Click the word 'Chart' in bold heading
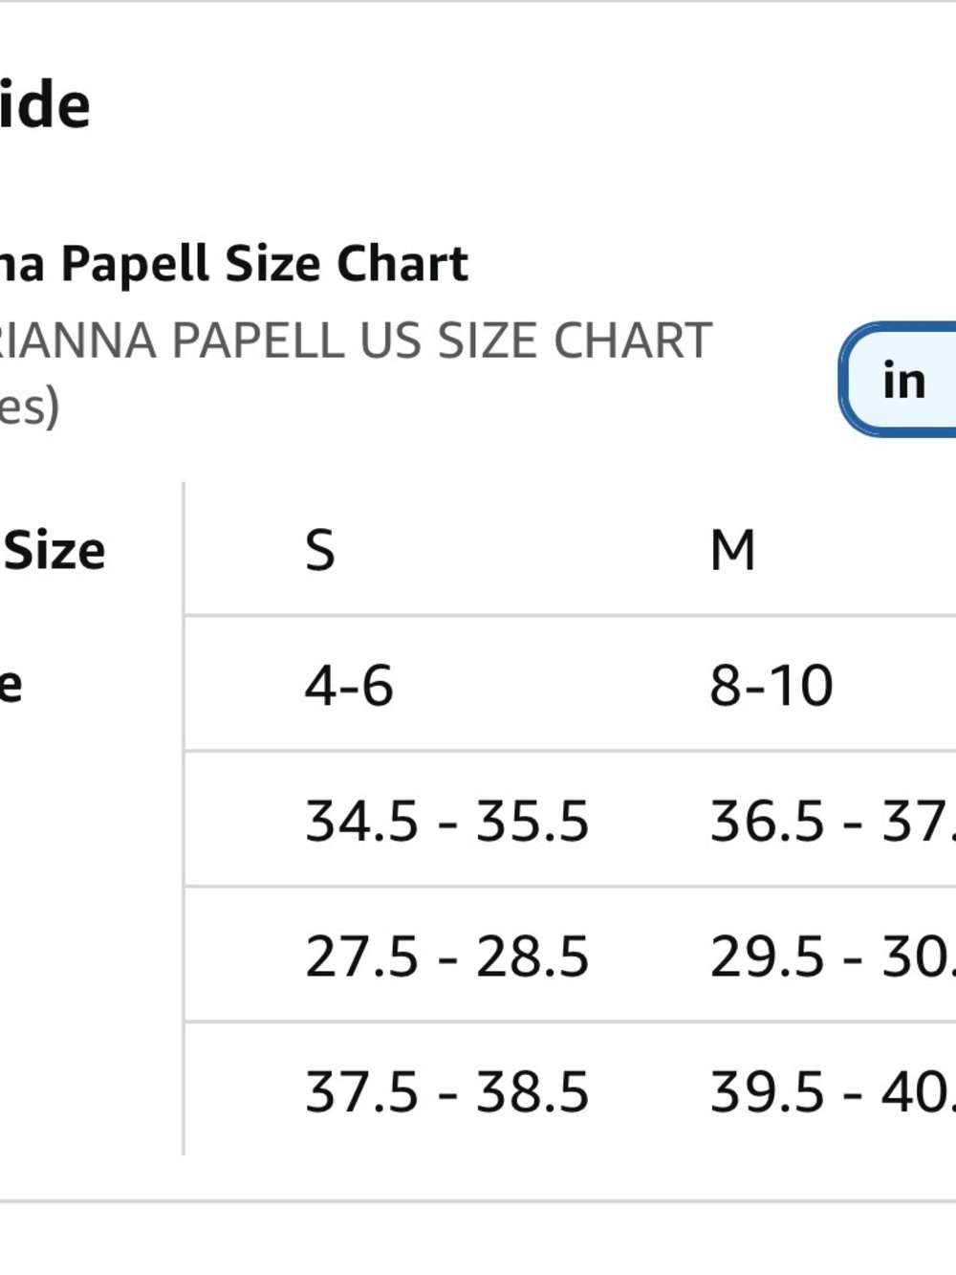The image size is (956, 1275). pyautogui.click(x=402, y=263)
